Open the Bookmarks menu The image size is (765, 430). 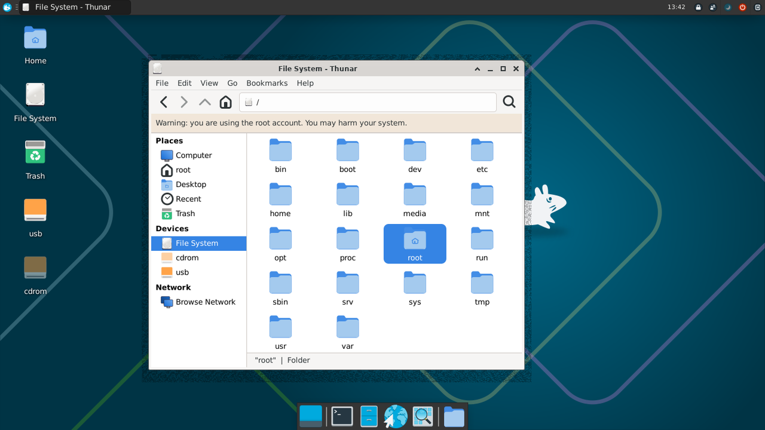267,83
